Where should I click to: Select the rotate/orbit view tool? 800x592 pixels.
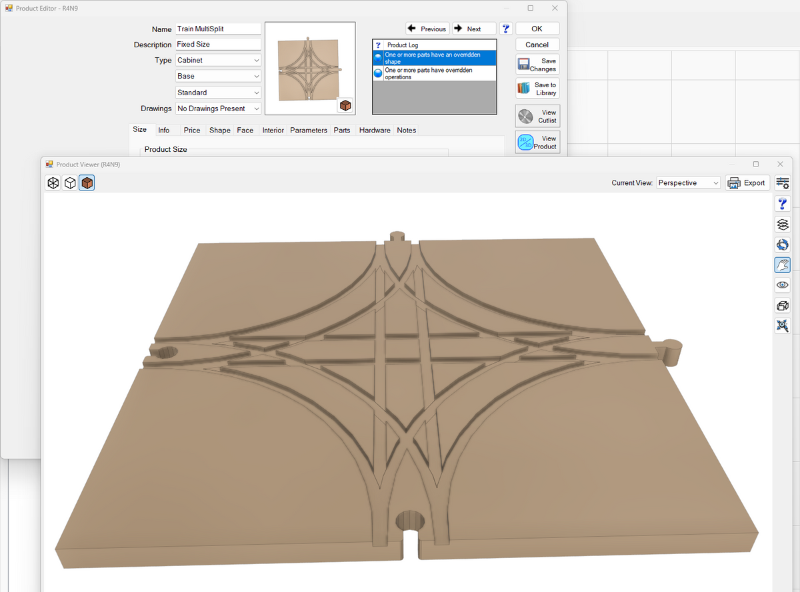click(783, 245)
